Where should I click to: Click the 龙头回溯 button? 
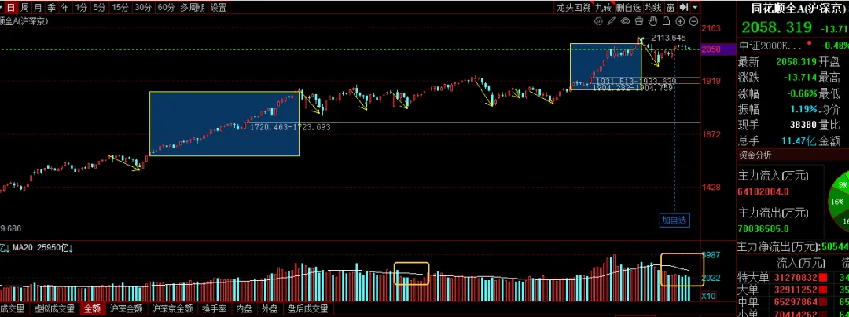[574, 8]
